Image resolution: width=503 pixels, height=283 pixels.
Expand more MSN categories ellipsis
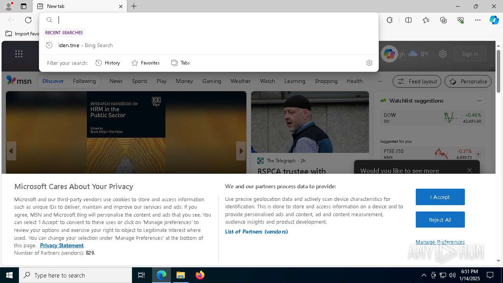(x=380, y=81)
